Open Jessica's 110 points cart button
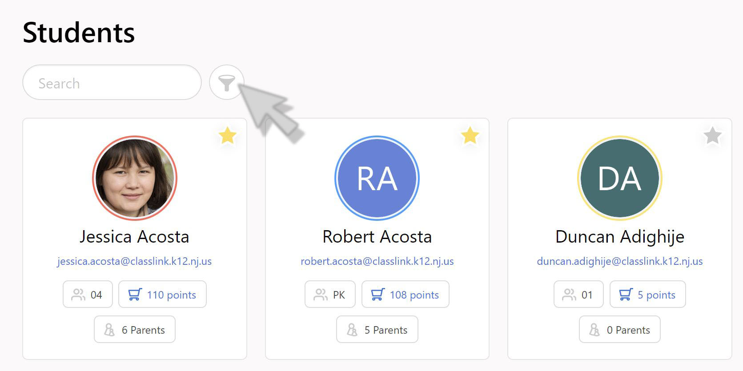 click(x=162, y=295)
